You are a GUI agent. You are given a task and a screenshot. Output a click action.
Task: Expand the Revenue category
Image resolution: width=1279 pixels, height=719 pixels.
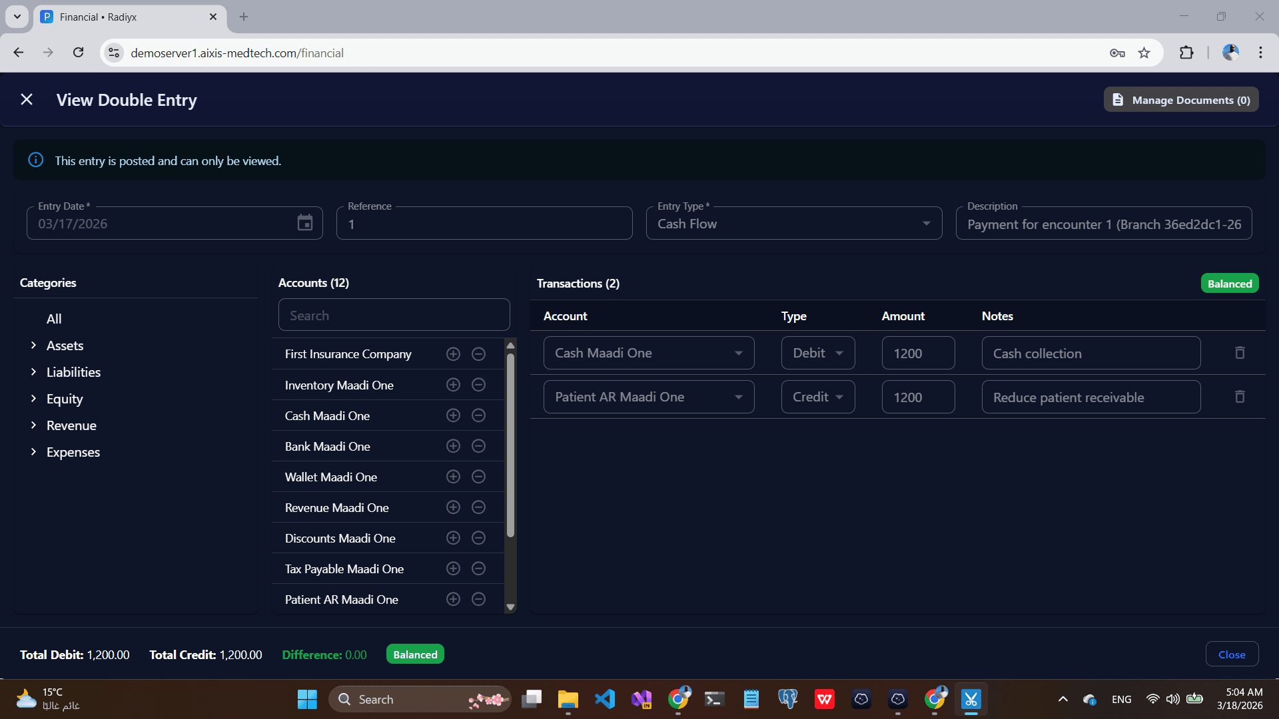tap(33, 425)
